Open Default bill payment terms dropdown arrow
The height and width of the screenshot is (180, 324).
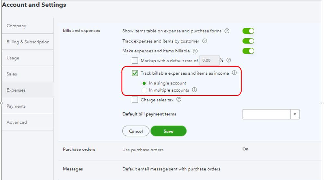295,114
